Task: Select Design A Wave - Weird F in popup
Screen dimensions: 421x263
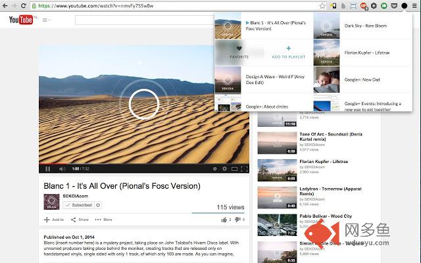Action: (x=275, y=80)
